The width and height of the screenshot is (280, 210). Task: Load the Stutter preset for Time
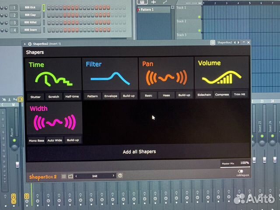[35, 97]
